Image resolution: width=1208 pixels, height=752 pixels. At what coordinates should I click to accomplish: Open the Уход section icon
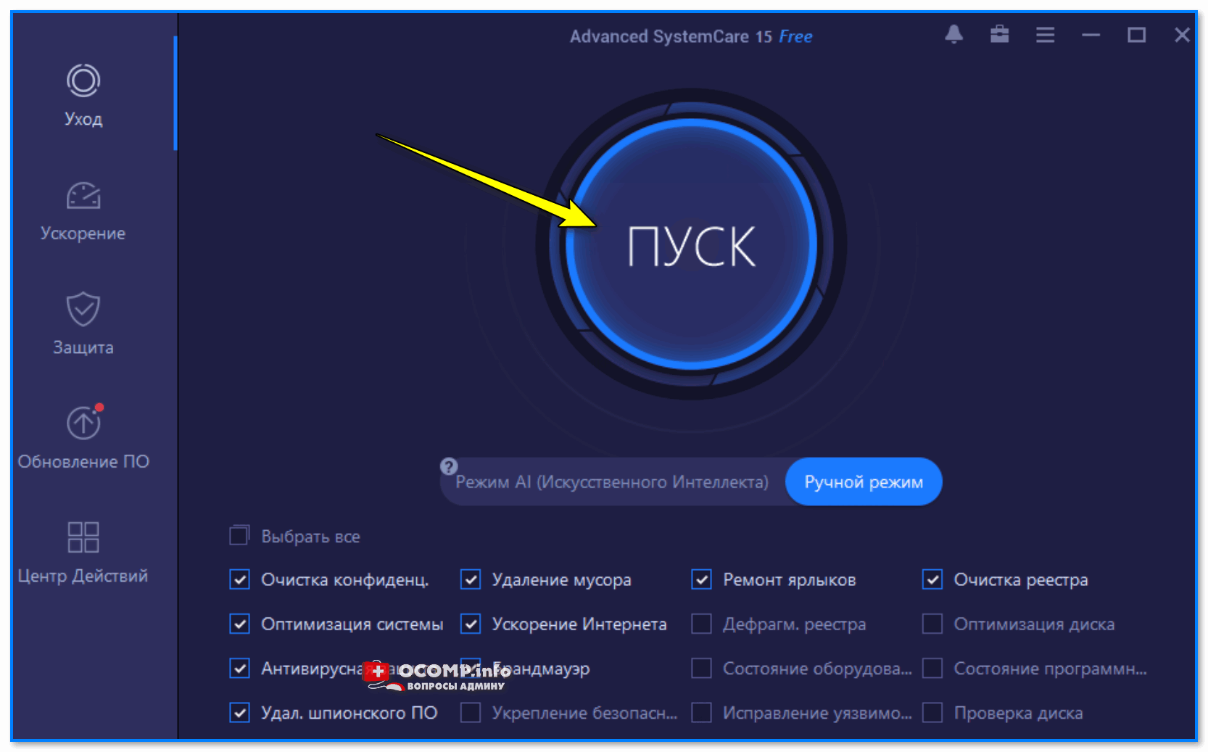coord(83,80)
